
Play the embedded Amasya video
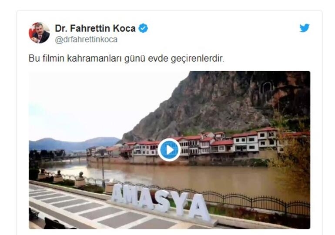point(169,150)
